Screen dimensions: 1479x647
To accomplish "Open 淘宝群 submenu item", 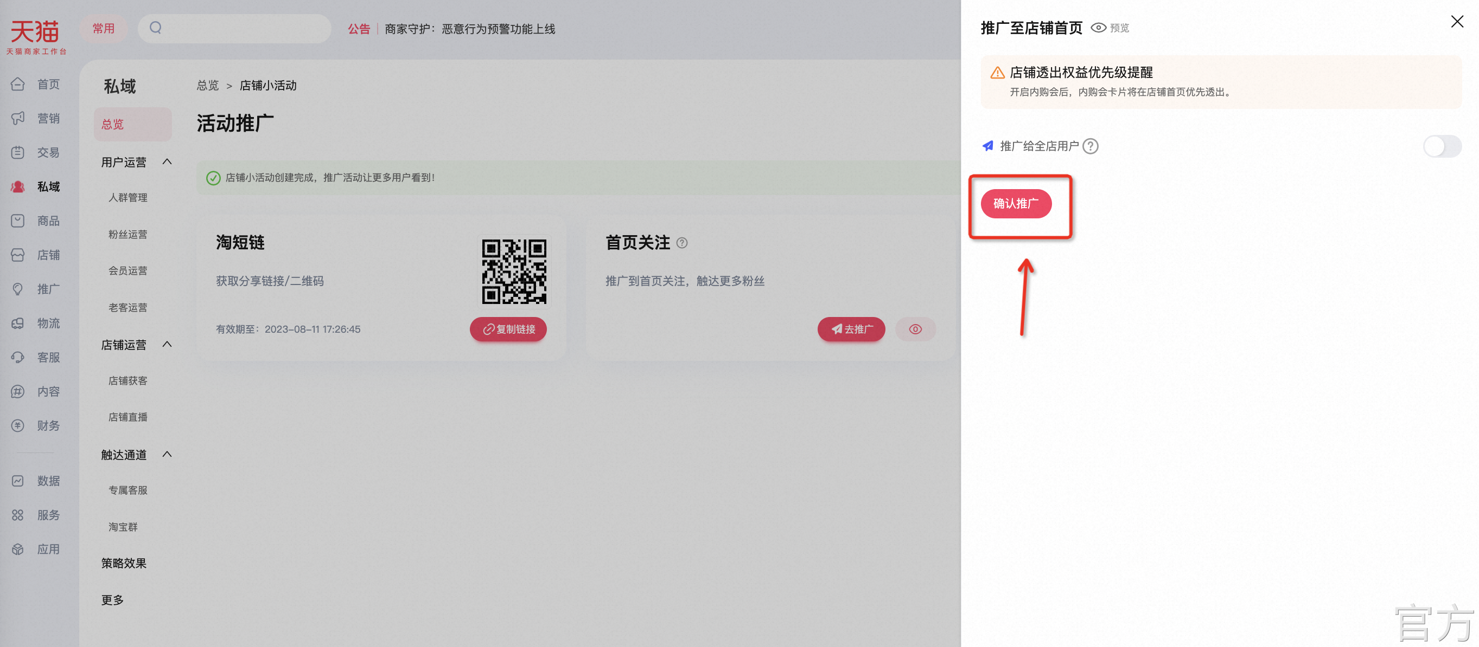I will point(123,527).
